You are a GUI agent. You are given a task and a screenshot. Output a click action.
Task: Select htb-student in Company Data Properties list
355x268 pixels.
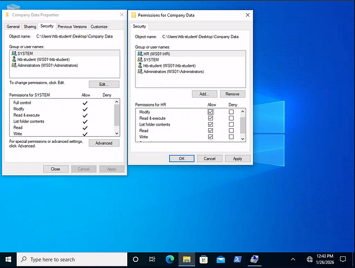(x=64, y=59)
